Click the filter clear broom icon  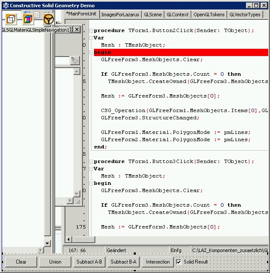[x=75, y=60]
